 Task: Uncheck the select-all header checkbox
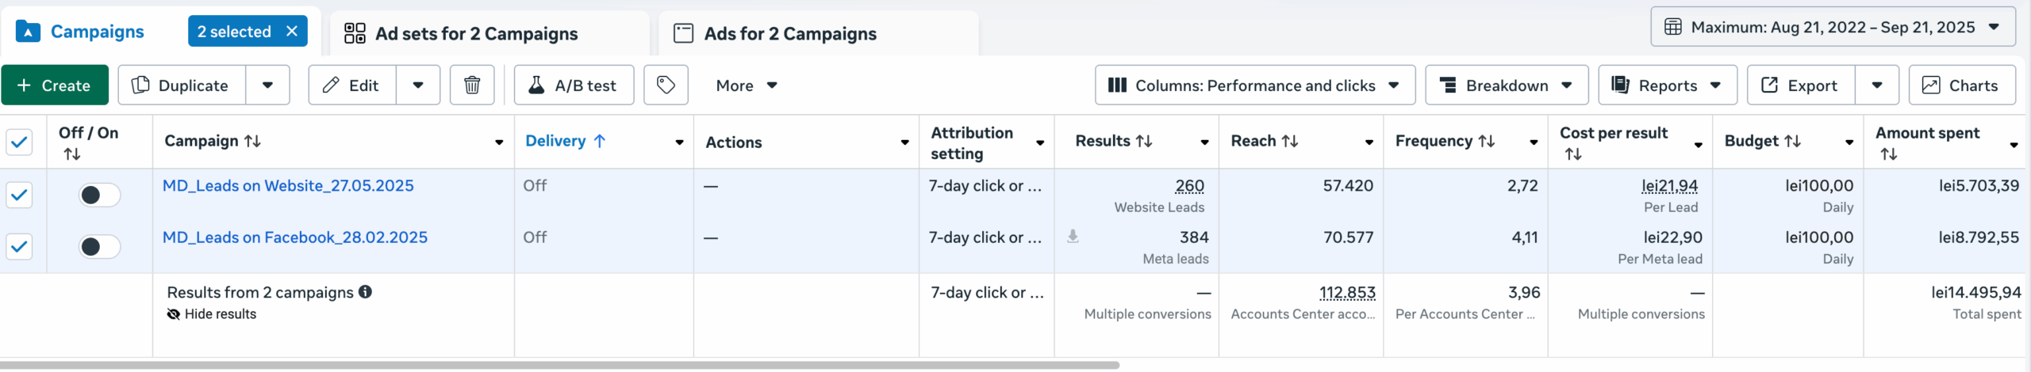pyautogui.click(x=19, y=142)
